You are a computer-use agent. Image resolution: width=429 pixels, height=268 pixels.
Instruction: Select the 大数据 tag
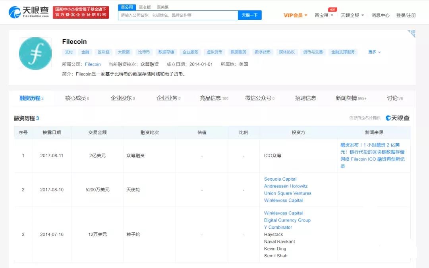[x=124, y=52]
